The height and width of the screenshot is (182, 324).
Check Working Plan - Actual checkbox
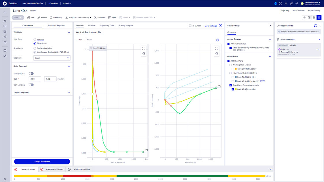tap(231, 65)
